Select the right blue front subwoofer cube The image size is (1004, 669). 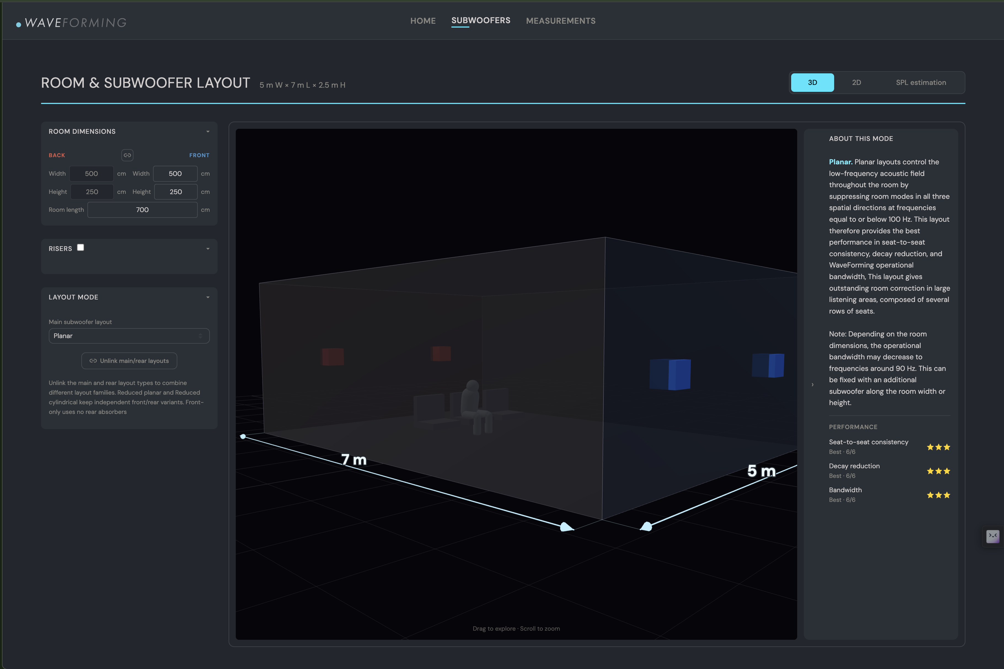(768, 365)
